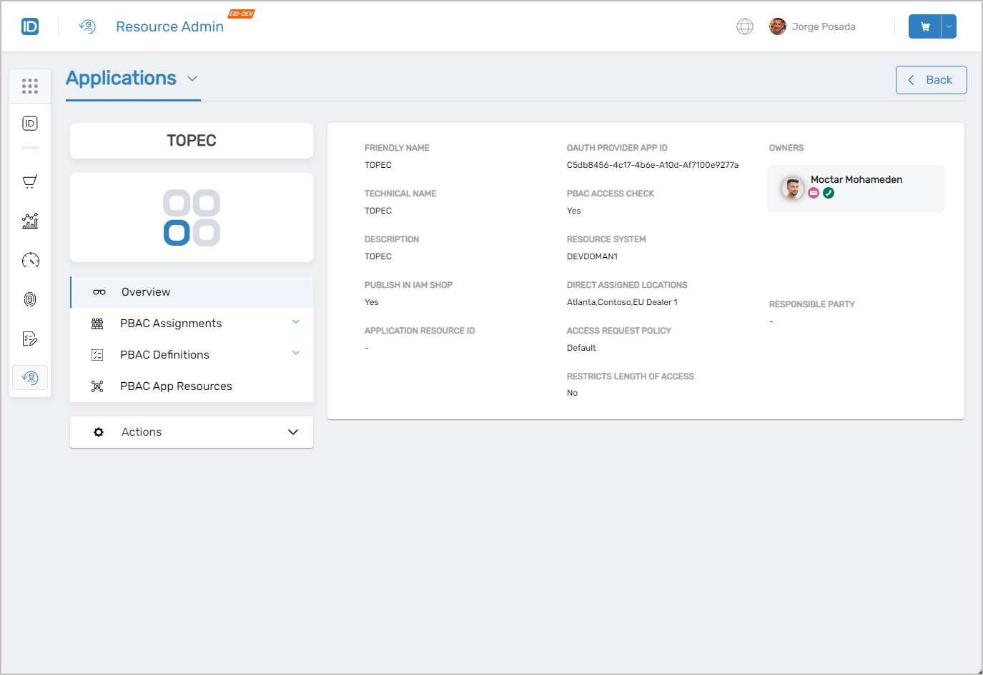Select the Resource Admin sidebar icon
Screen dimensions: 983x675
(30, 377)
